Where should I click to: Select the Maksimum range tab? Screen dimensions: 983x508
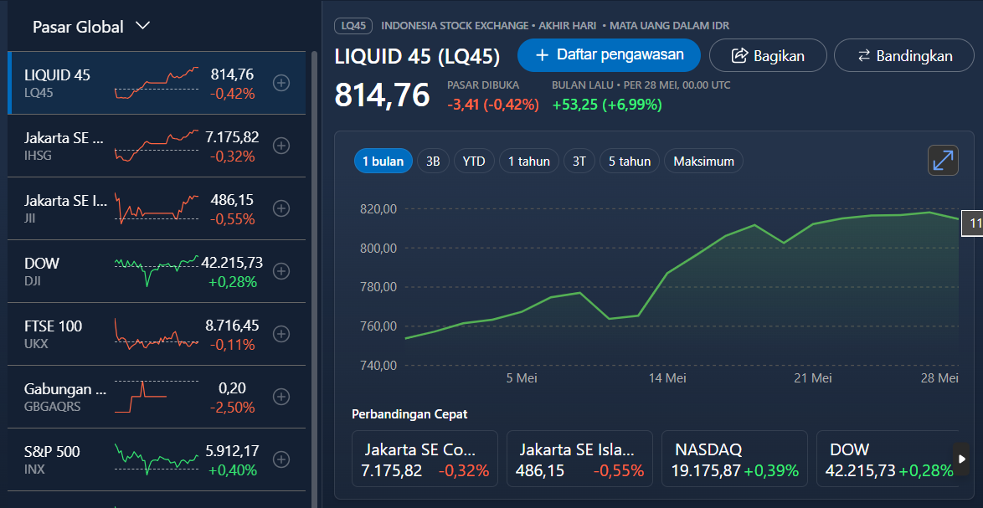tap(703, 161)
